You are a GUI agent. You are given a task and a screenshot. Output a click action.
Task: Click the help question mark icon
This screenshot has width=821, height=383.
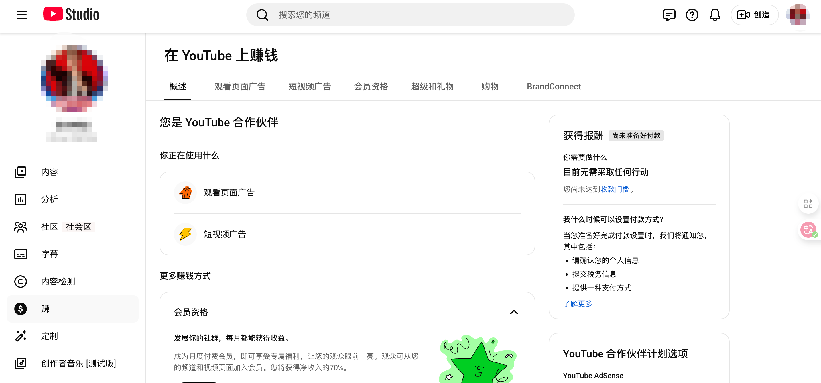pyautogui.click(x=692, y=15)
